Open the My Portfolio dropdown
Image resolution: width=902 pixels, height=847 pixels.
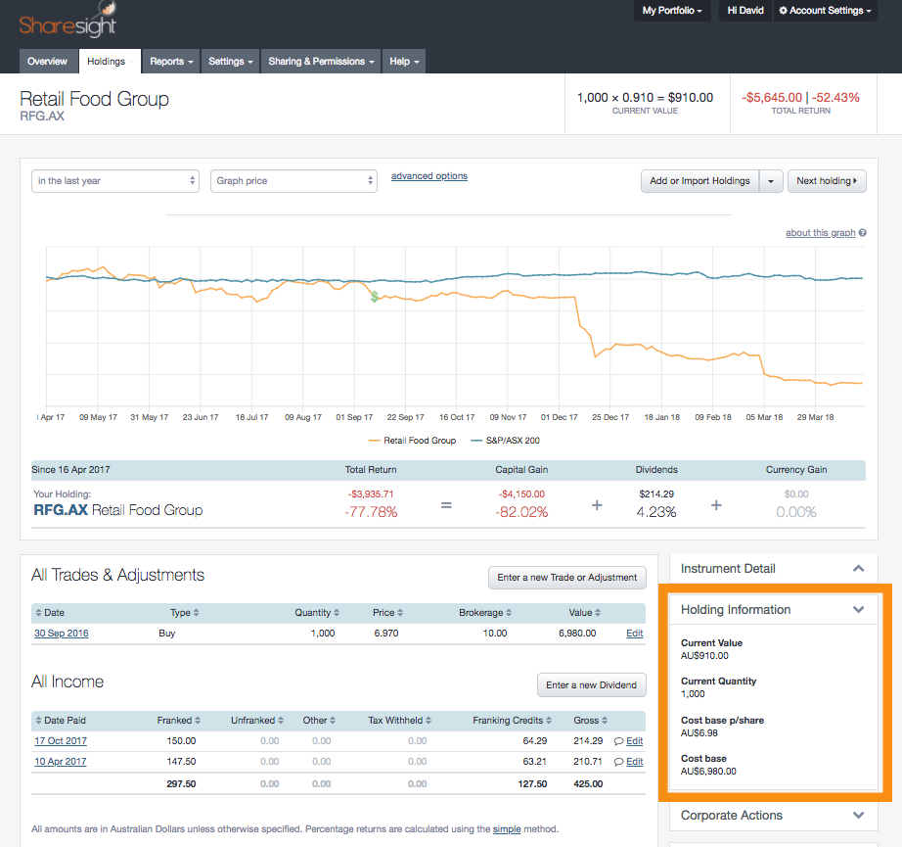click(x=672, y=11)
